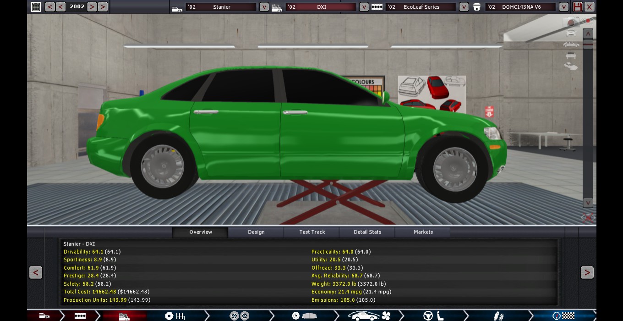Open the trim body step highlighted red
Screen dimensions: 623x321
124,316
